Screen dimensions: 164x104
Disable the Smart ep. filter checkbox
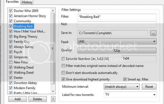point(125,79)
